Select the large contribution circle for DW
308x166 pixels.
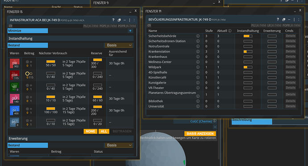point(27,62)
